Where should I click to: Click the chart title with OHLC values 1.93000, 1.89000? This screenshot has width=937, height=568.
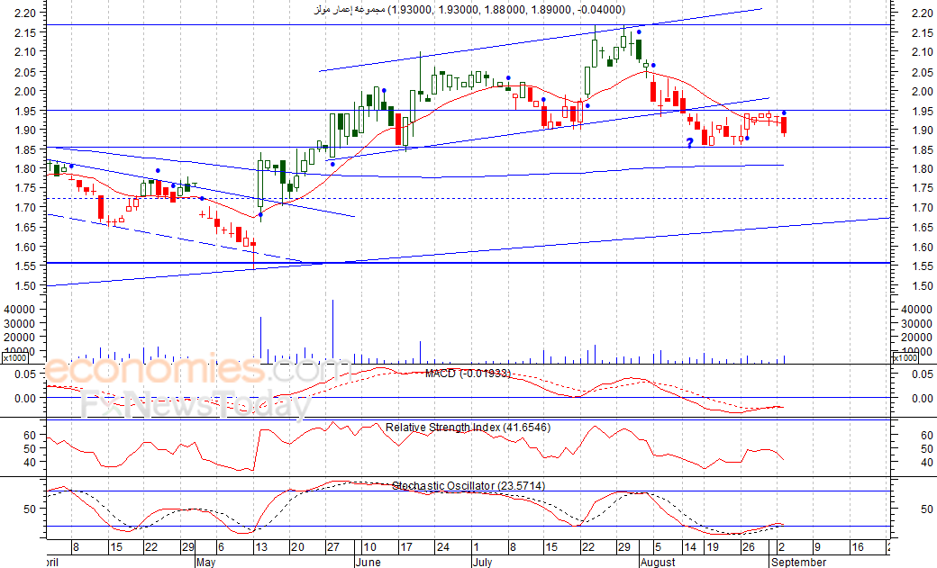[469, 10]
